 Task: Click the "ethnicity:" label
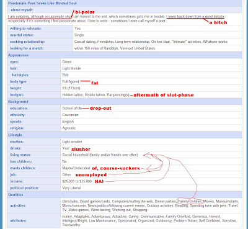click(18, 115)
